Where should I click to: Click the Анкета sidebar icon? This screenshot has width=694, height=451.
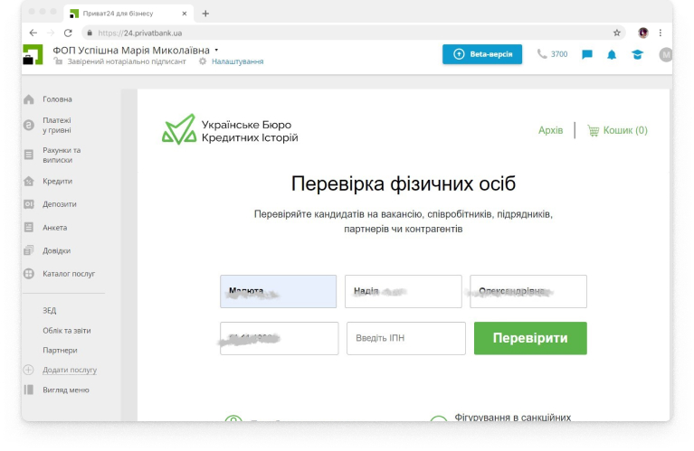click(x=29, y=227)
